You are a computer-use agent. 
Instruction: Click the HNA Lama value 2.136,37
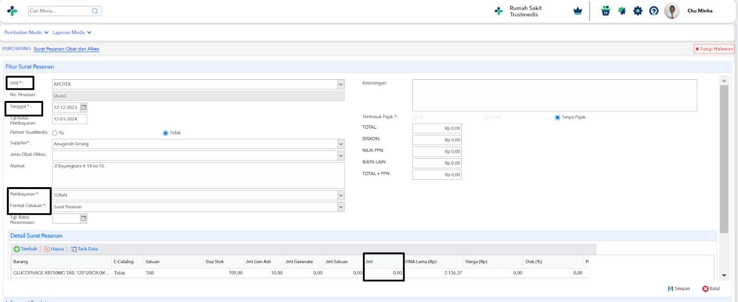click(453, 273)
